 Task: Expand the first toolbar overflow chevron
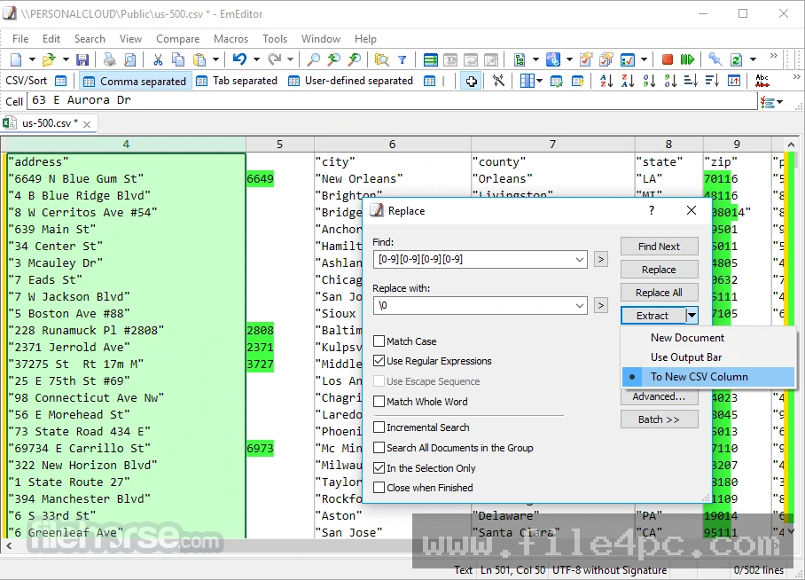[774, 56]
